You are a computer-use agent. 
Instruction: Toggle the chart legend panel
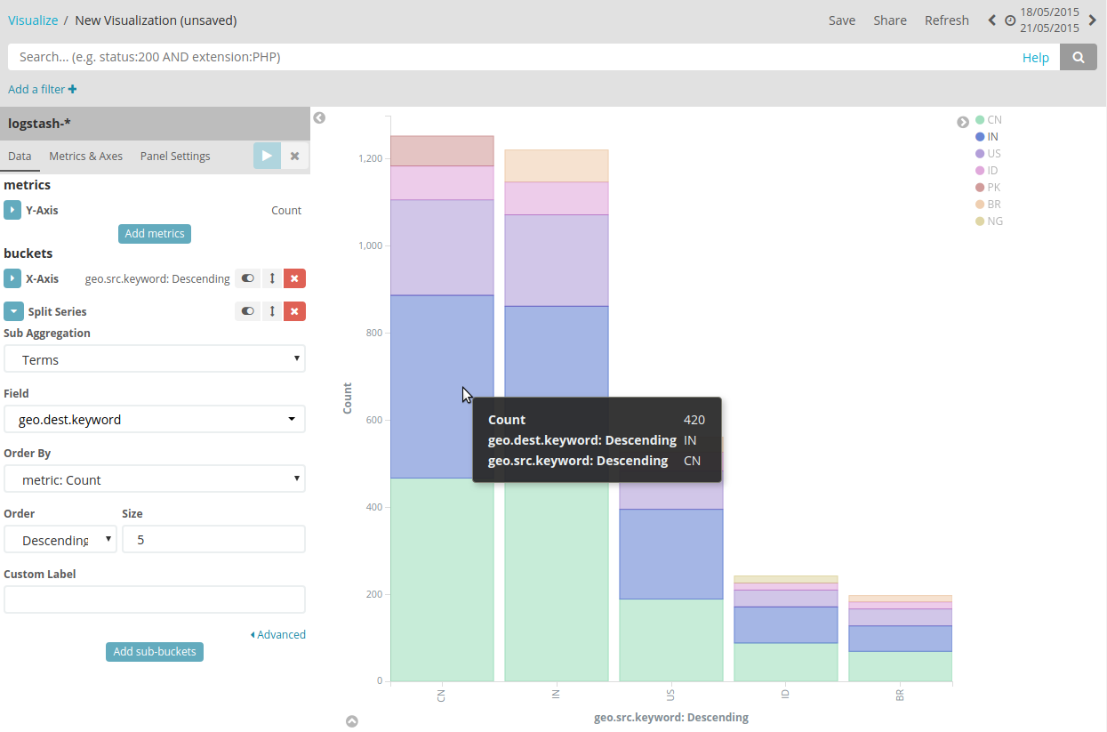pyautogui.click(x=962, y=122)
